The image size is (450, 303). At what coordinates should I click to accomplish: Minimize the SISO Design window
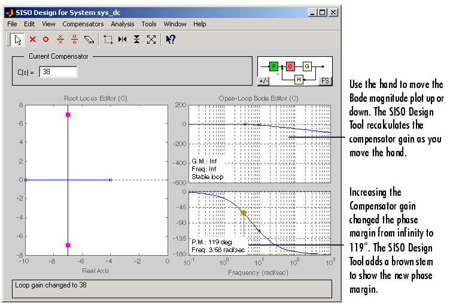312,13
